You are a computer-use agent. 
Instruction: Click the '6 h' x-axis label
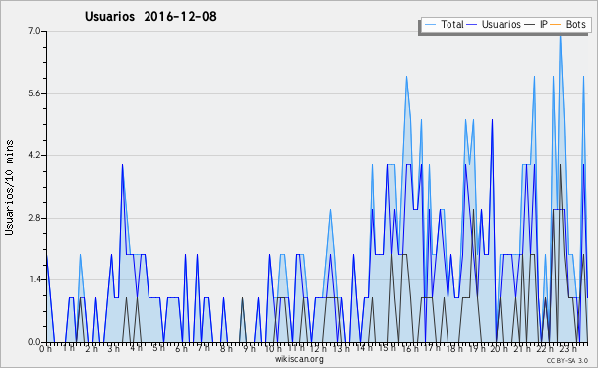tap(181, 348)
